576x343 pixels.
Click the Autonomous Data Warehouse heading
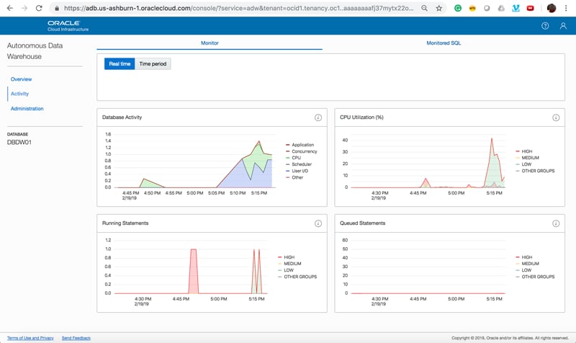35,51
